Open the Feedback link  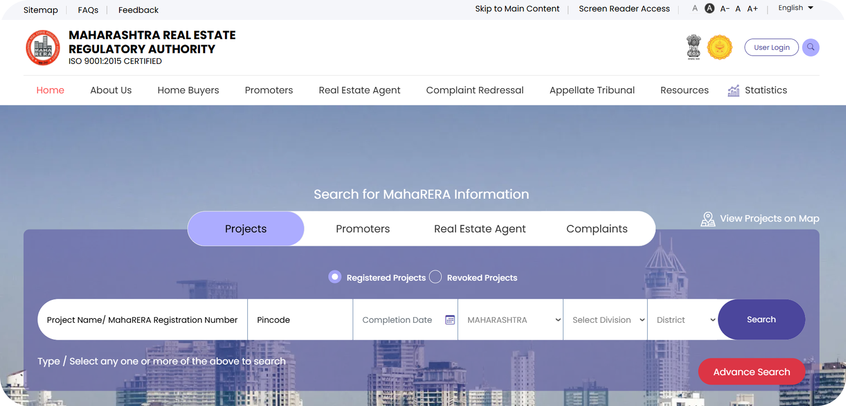click(x=138, y=10)
